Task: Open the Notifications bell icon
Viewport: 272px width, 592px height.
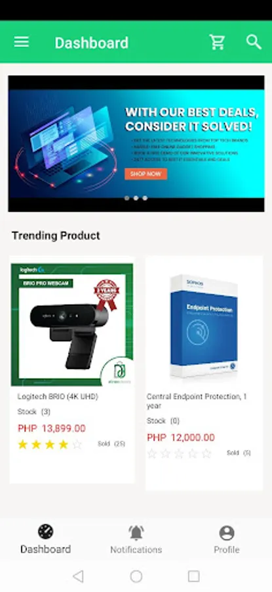Action: click(136, 532)
